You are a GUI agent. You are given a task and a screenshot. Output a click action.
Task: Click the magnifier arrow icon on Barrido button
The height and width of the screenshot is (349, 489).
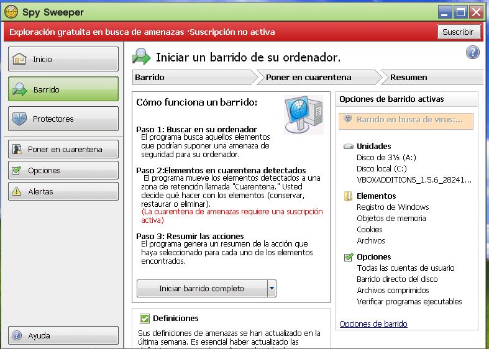[20, 89]
